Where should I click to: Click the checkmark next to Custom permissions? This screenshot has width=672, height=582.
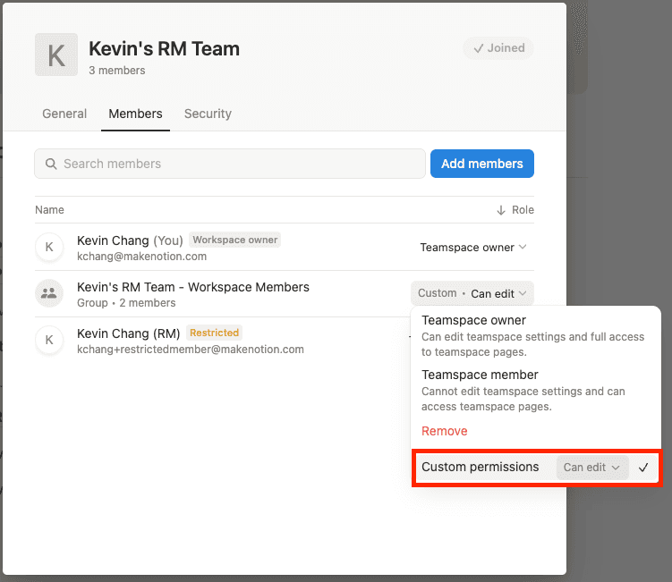(643, 468)
